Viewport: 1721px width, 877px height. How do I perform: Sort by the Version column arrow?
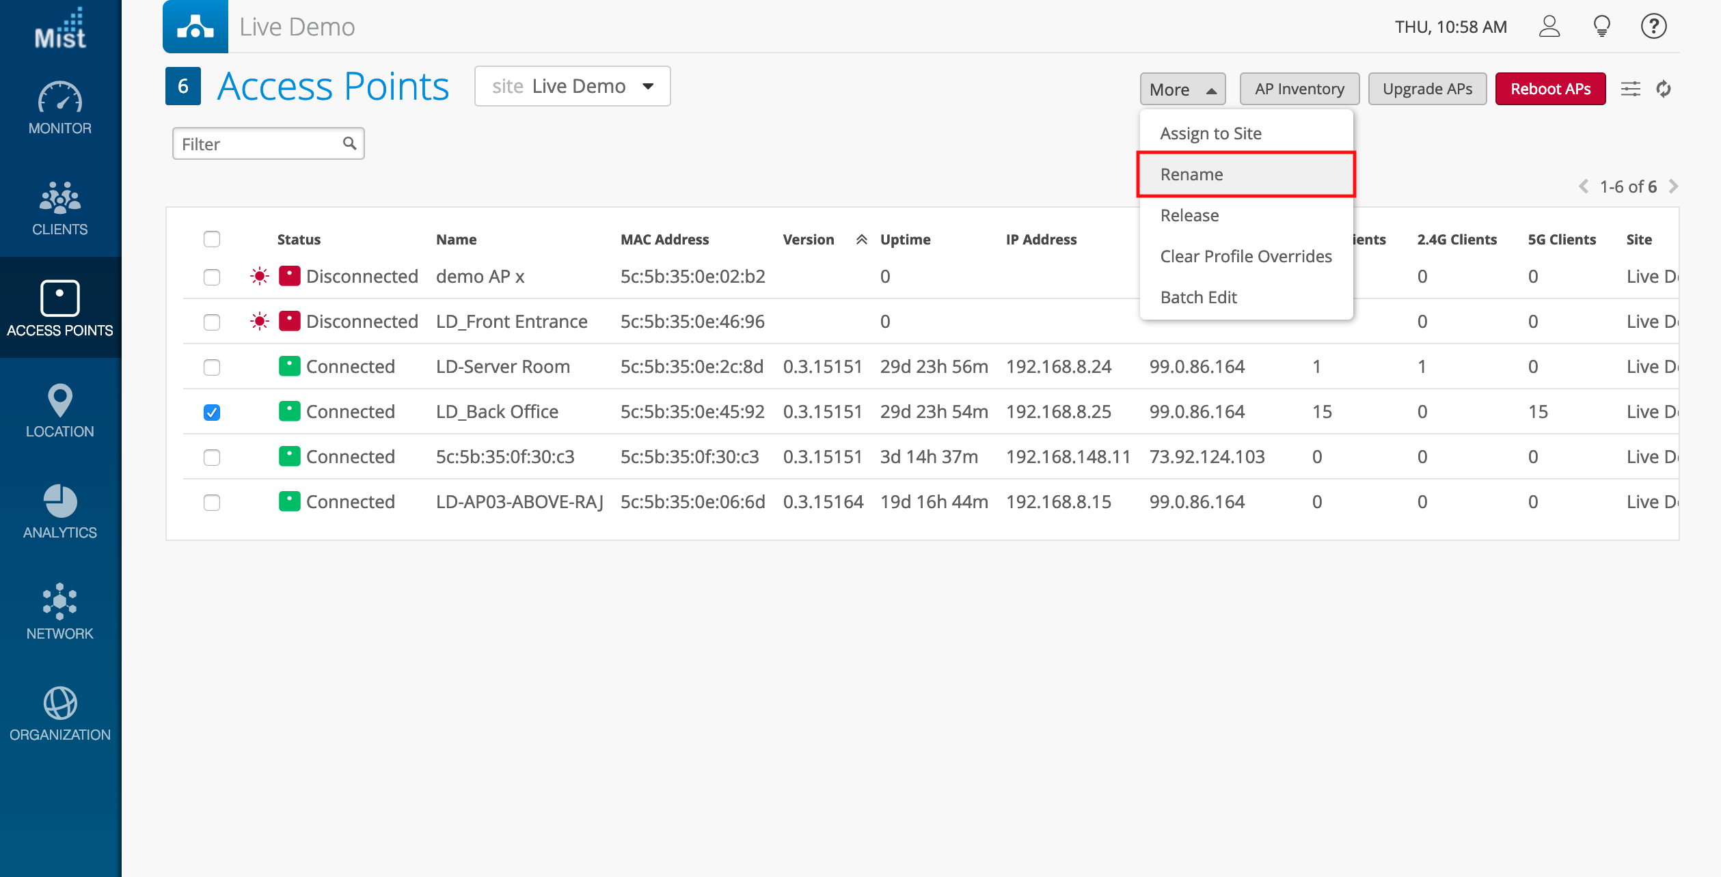point(861,239)
